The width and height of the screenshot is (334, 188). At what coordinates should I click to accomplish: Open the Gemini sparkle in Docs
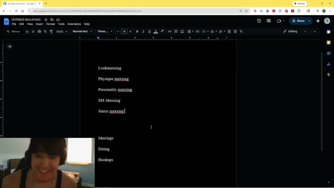(x=318, y=21)
